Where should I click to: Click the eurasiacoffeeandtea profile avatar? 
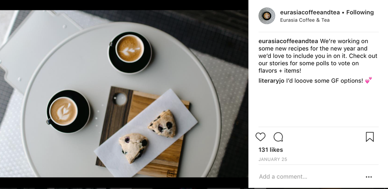coord(267,16)
